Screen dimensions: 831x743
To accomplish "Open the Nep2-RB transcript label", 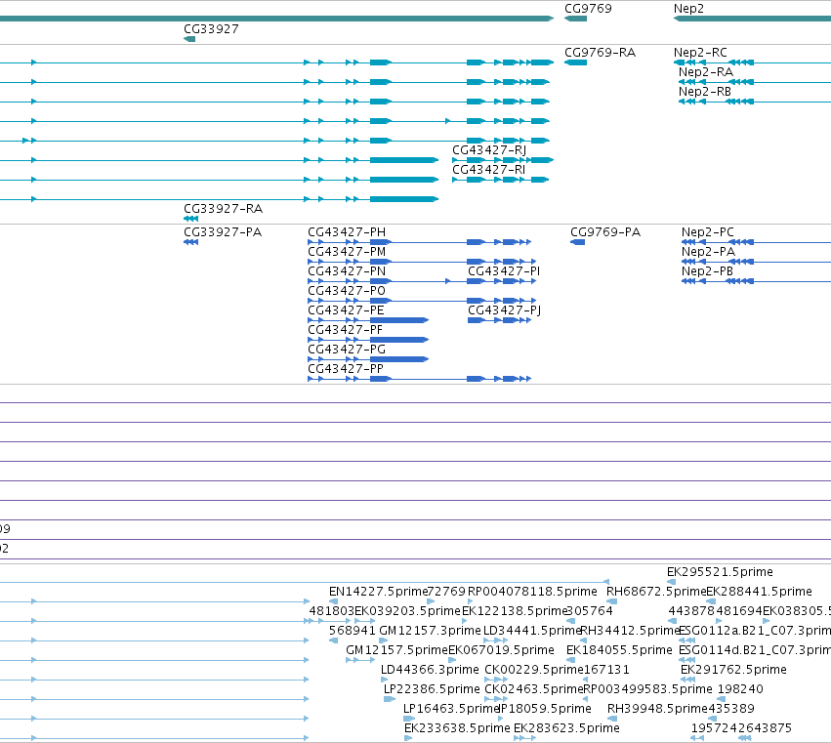I will tap(705, 92).
